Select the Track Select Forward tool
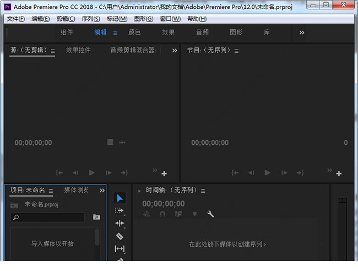 click(119, 210)
